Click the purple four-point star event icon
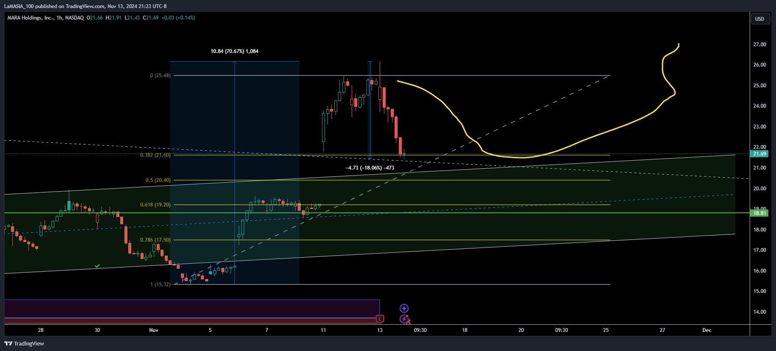 (404, 308)
